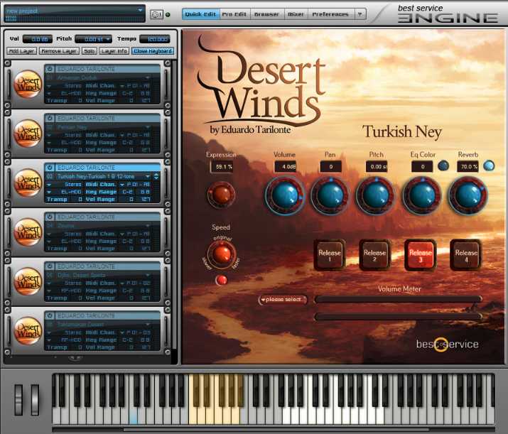Click the Layer Info button
The width and height of the screenshot is (508, 434).
tap(114, 51)
